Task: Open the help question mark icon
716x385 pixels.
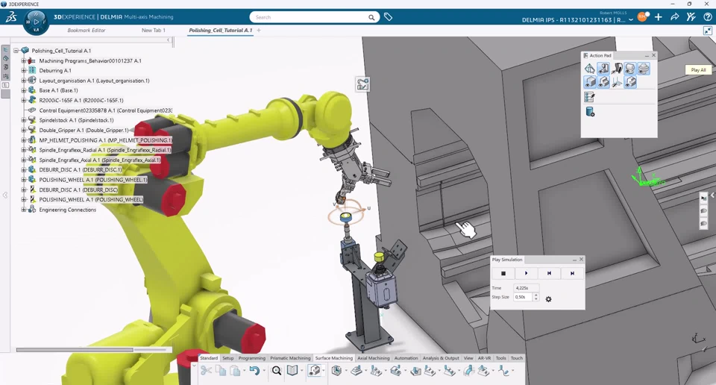Action: pyautogui.click(x=708, y=17)
